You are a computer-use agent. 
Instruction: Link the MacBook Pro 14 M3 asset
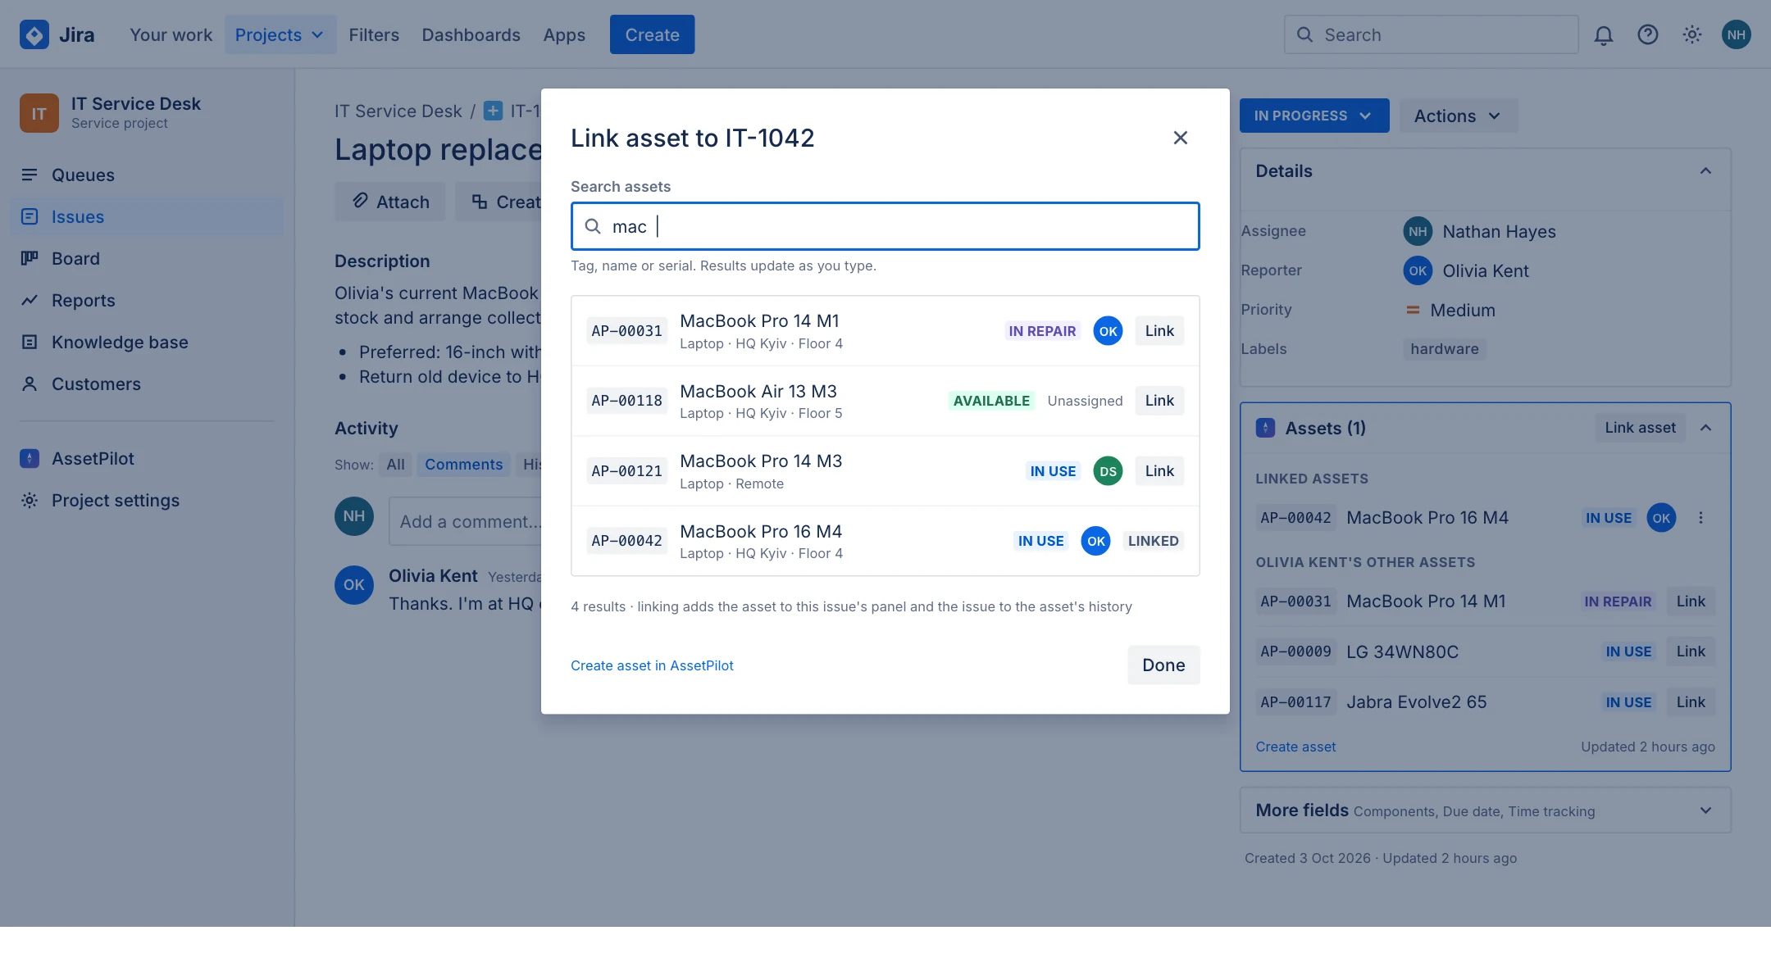pyautogui.click(x=1159, y=471)
